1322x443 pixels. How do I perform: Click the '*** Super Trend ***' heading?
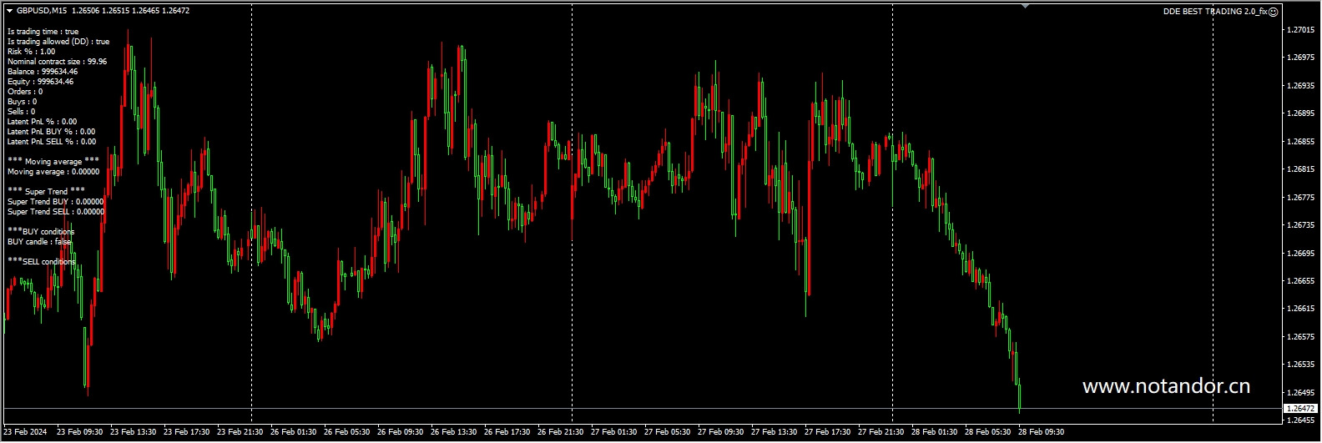pos(46,192)
